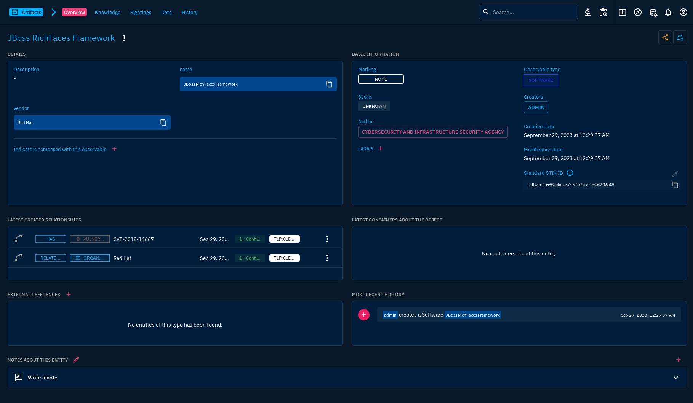Click the TLP:CLEAR marking on the Red Hat relationship
The image size is (693, 403).
(x=284, y=258)
